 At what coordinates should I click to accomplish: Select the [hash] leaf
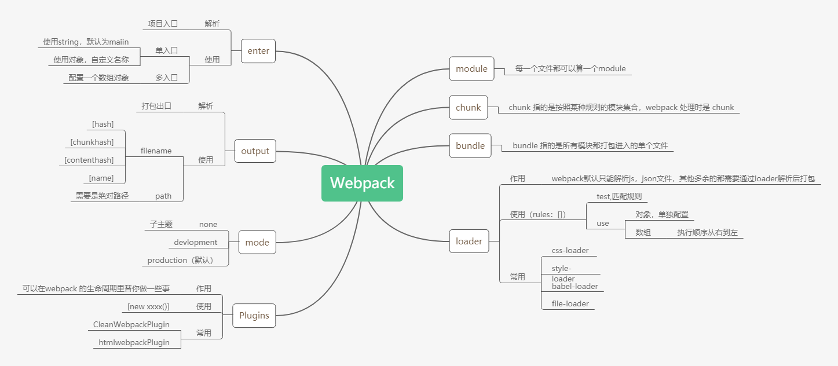pyautogui.click(x=103, y=124)
